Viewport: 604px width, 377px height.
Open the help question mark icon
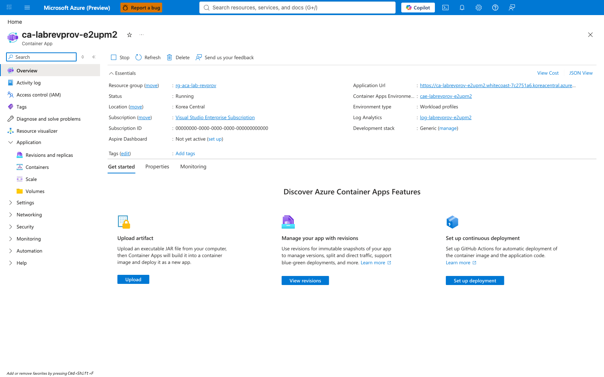(495, 8)
